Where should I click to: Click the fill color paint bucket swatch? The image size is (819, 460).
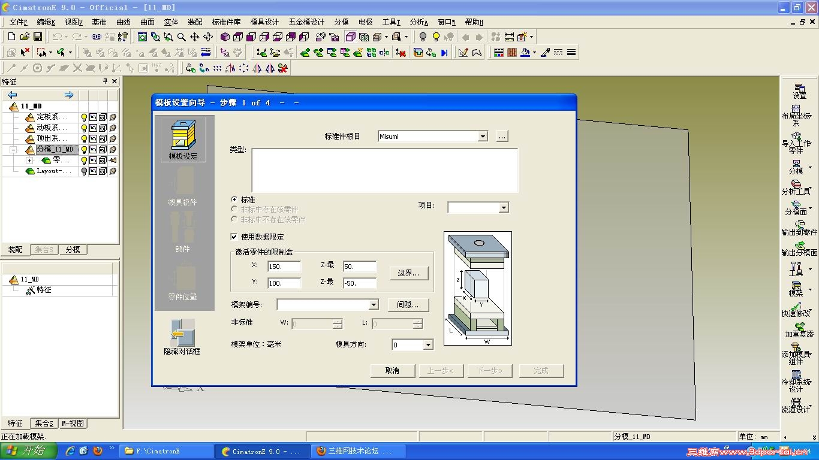(525, 53)
